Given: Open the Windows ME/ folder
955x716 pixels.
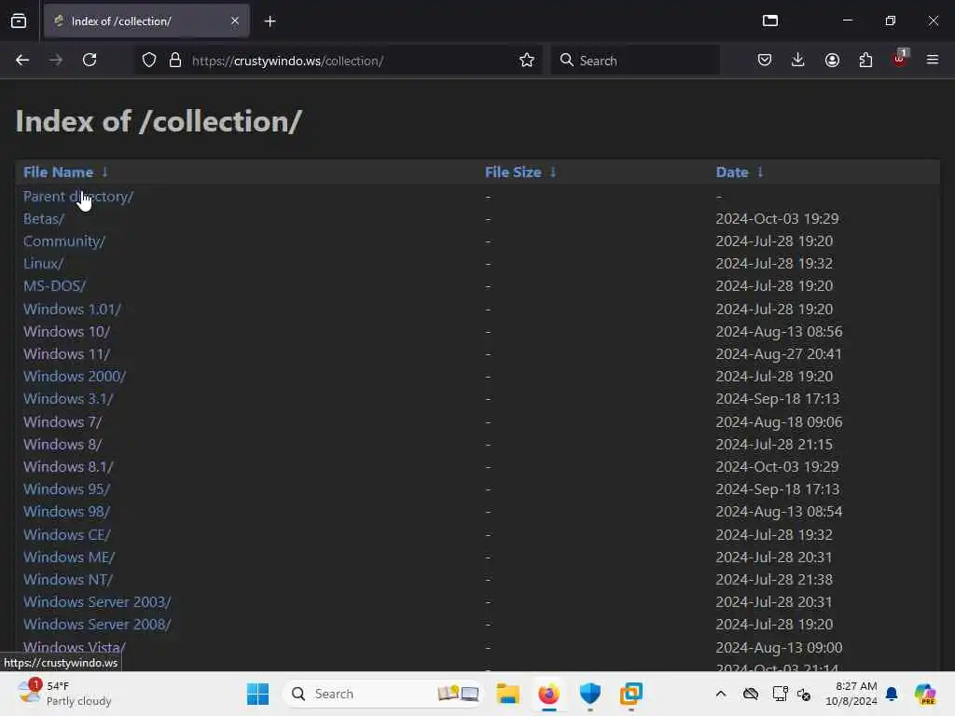Looking at the screenshot, I should tap(69, 558).
